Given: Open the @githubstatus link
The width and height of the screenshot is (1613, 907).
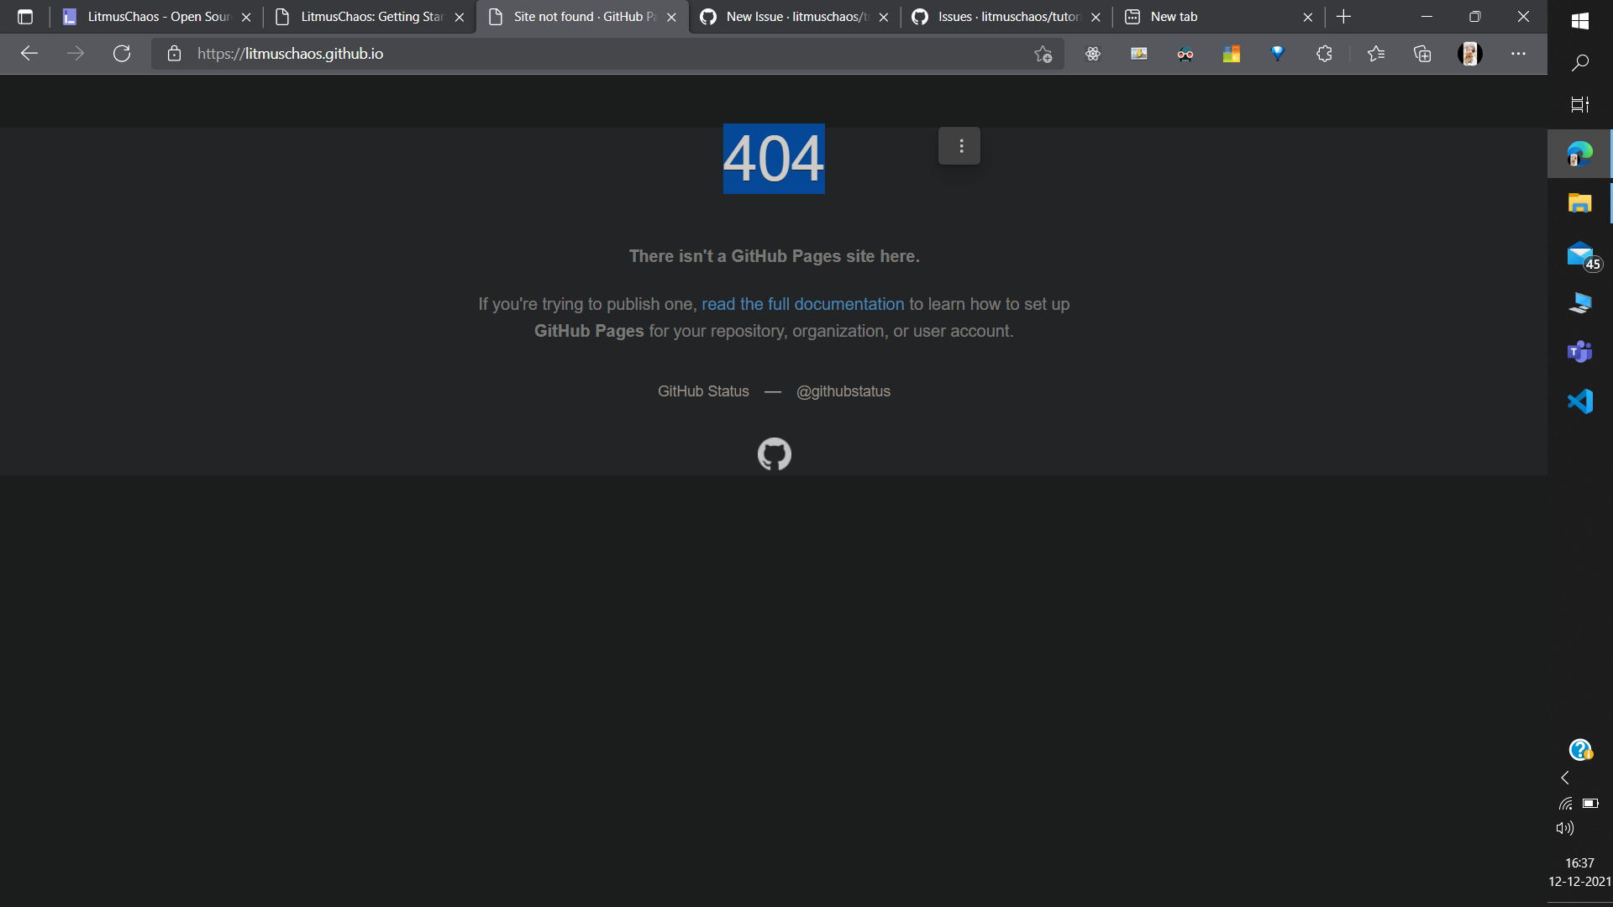Looking at the screenshot, I should pos(843,391).
